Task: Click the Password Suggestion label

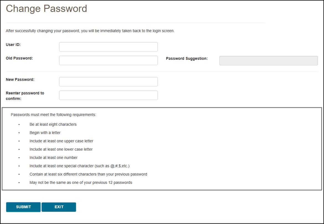Action: coord(187,58)
